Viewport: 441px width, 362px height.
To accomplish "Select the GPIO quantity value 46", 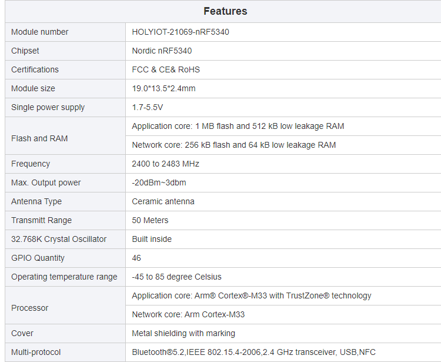I will (x=136, y=258).
